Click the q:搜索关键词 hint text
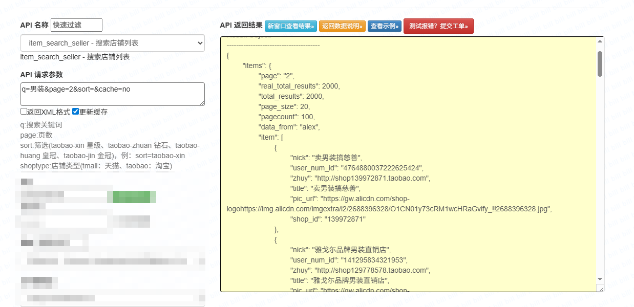The height and width of the screenshot is (307, 634). coord(41,125)
